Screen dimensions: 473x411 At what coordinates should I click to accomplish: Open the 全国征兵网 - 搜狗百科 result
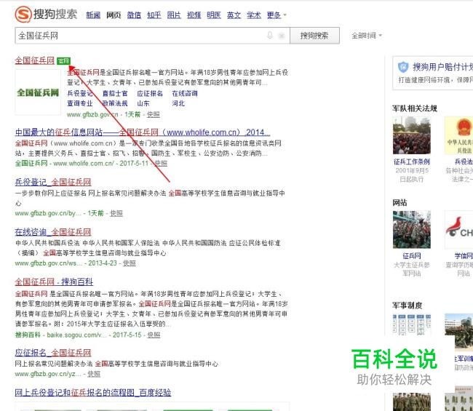point(54,282)
